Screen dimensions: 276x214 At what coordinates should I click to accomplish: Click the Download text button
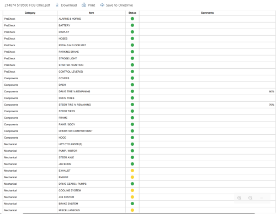click(69, 5)
